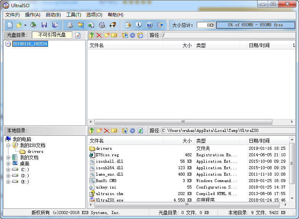Viewport: 299px width, 219px height.
Task: Click the Properties info icon
Action: click(139, 25)
